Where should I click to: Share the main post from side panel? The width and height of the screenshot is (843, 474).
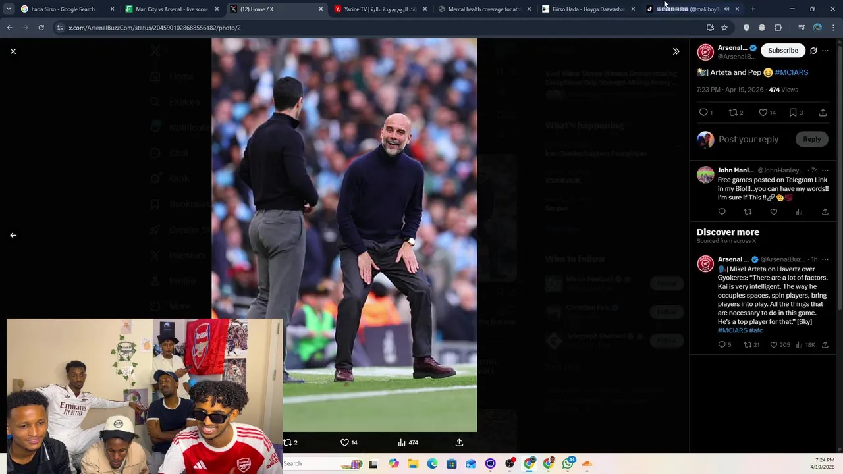pos(823,113)
